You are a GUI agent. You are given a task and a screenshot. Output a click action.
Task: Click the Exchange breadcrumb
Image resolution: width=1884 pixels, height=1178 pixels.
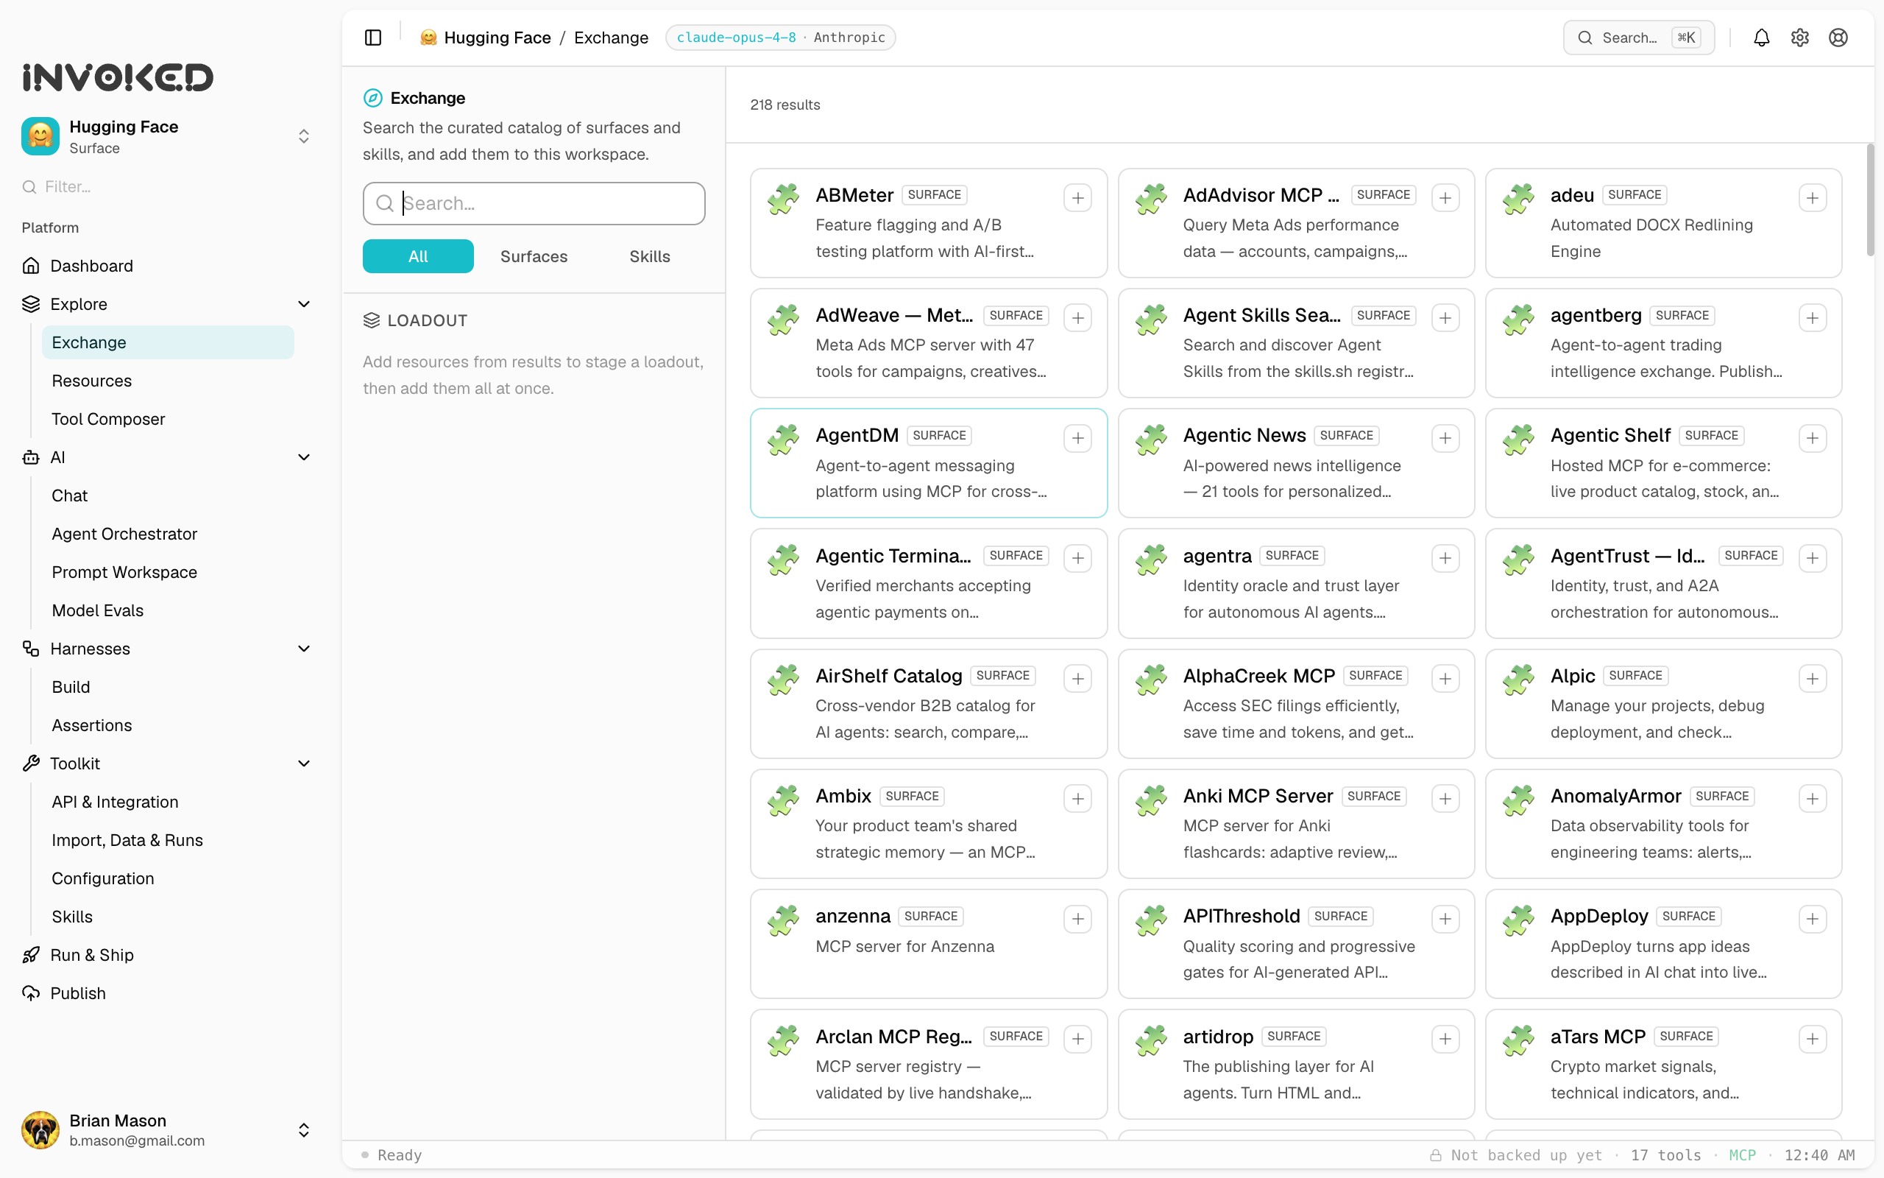click(611, 38)
